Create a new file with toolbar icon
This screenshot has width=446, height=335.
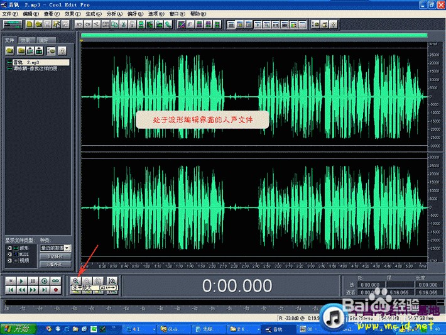[30, 25]
